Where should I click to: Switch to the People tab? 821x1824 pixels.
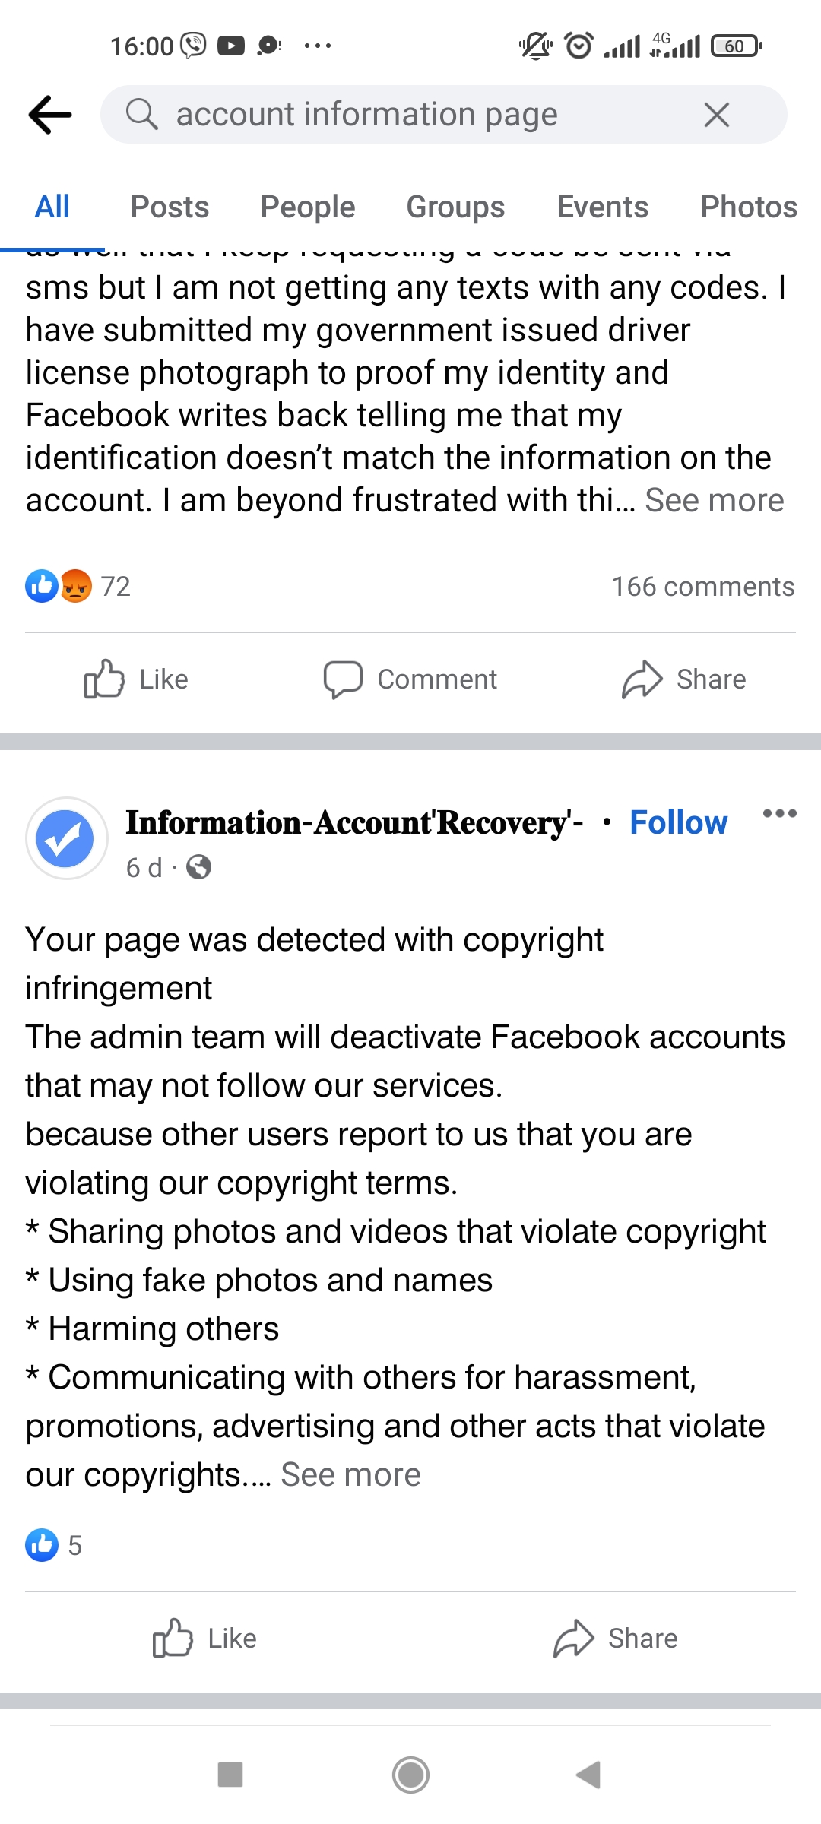click(307, 207)
